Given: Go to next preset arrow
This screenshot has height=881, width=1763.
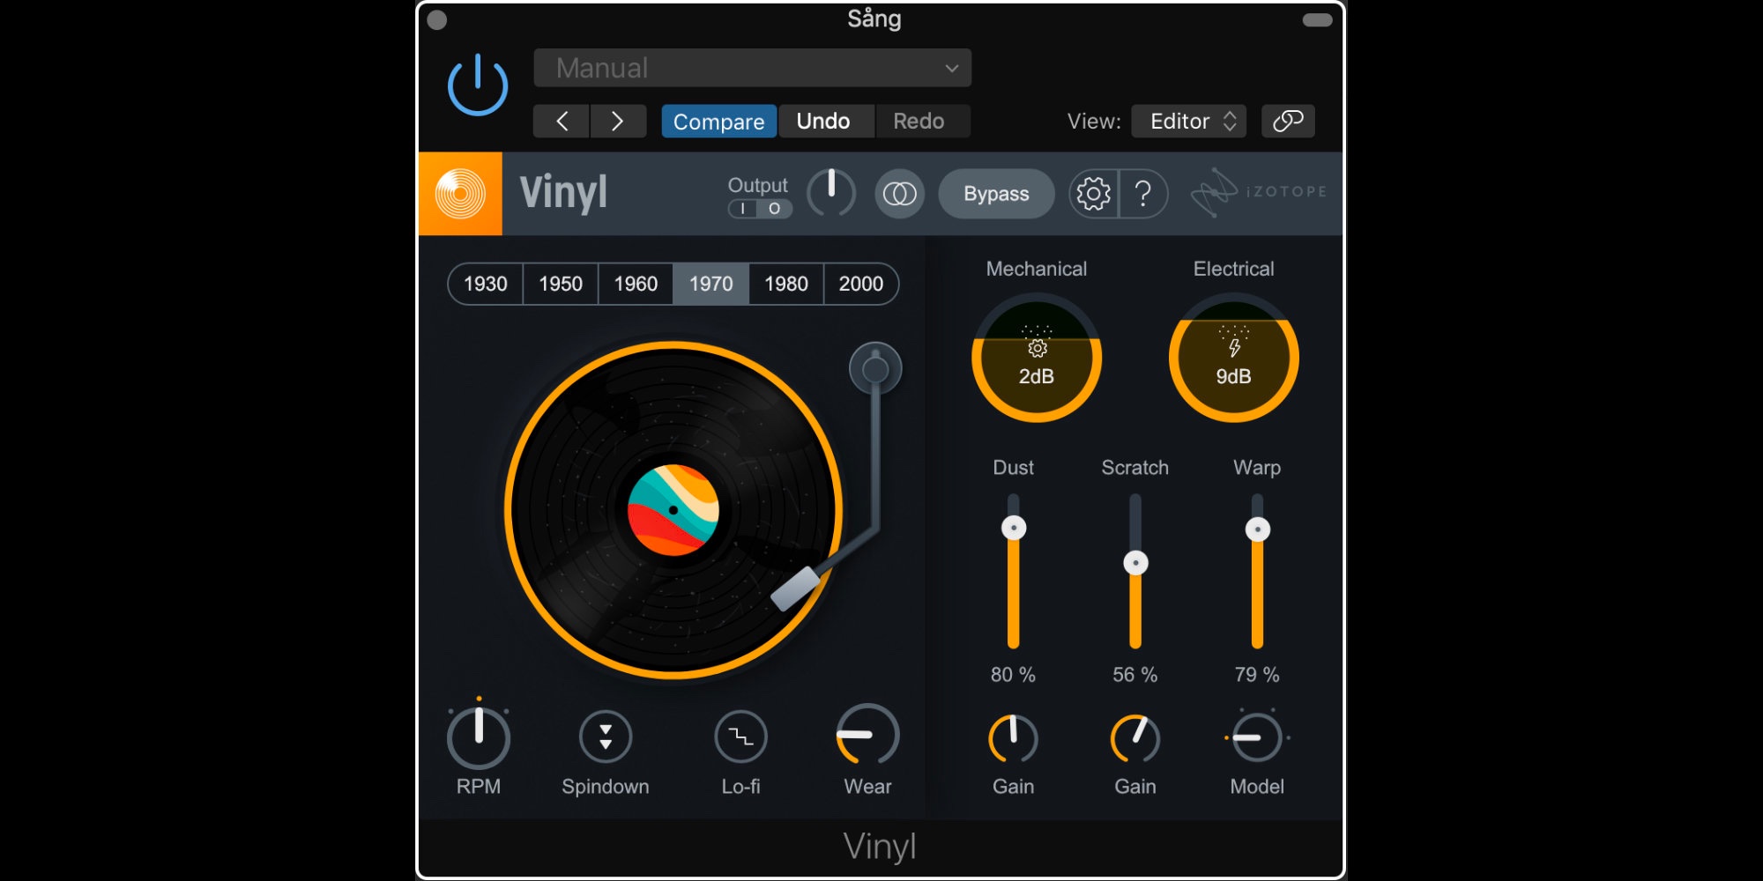Looking at the screenshot, I should [x=618, y=121].
